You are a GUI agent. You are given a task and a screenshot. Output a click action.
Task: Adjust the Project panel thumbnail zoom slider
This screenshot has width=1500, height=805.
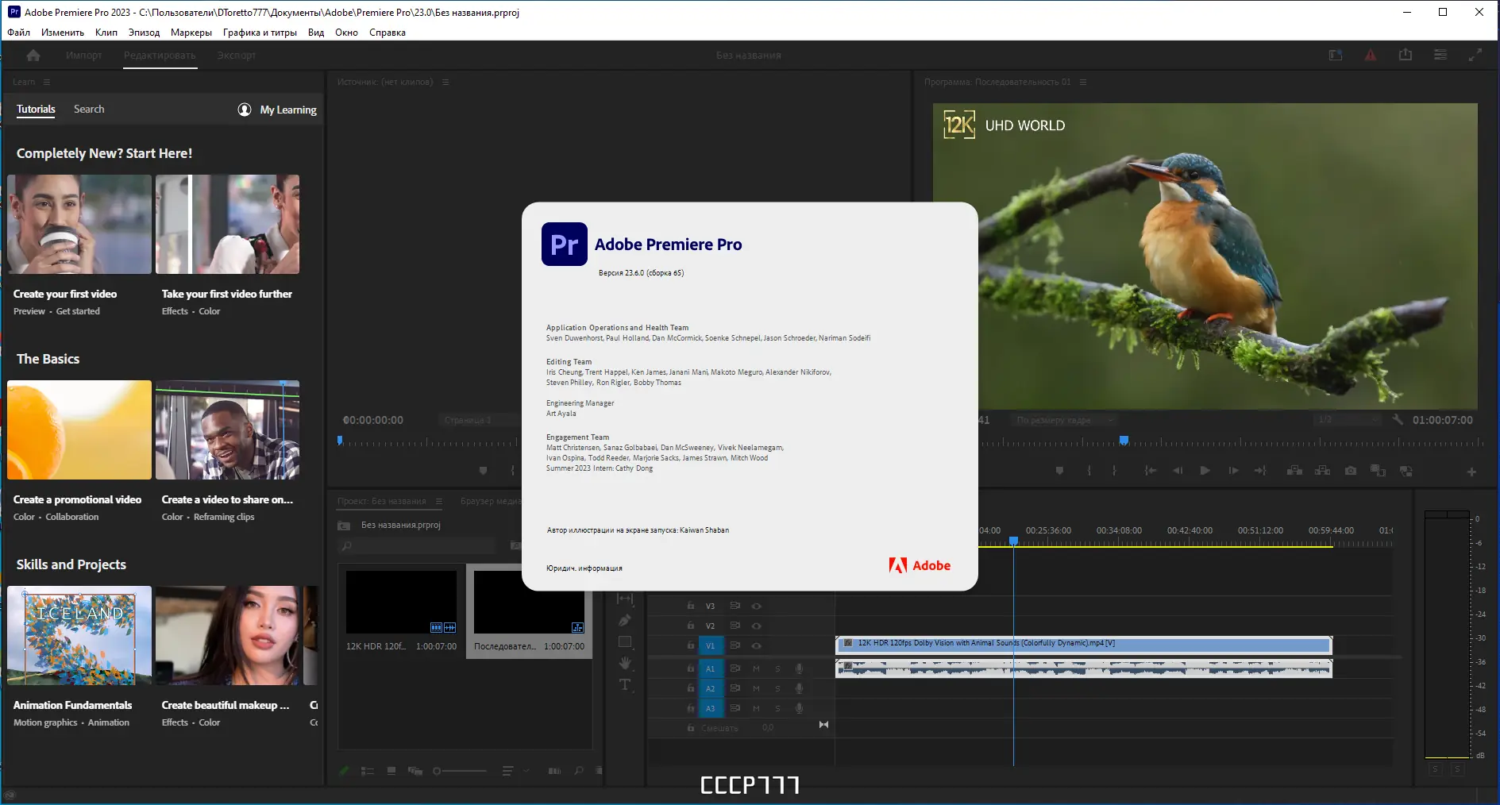461,771
